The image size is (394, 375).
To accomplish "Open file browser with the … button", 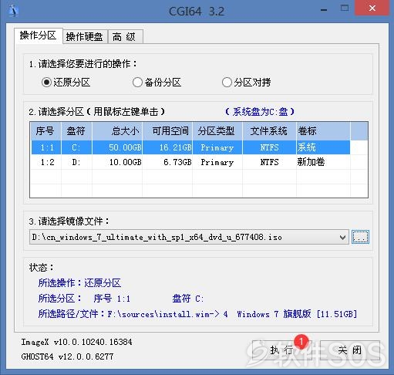I will click(360, 237).
